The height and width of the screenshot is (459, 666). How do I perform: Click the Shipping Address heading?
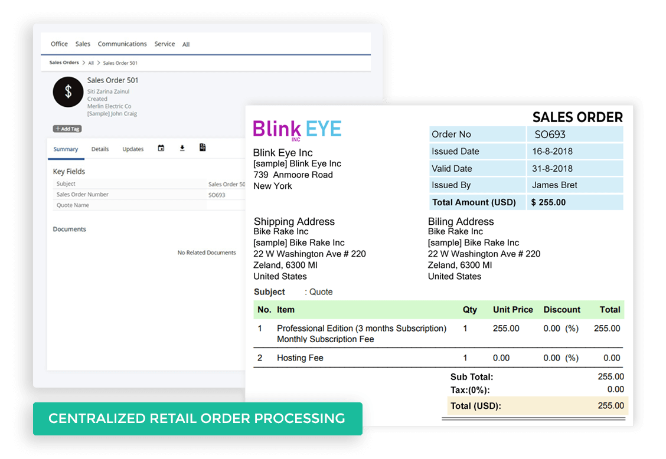coord(294,222)
